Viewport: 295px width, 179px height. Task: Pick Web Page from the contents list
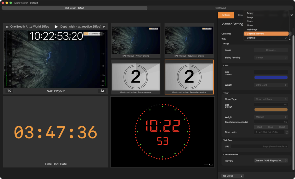[252, 30]
